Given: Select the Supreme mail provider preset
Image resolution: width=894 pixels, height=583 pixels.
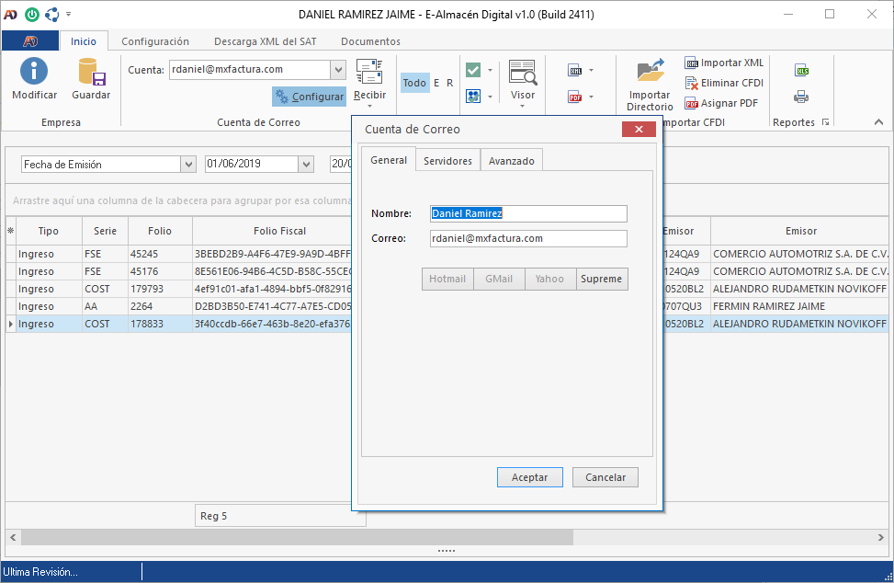Looking at the screenshot, I should (602, 279).
